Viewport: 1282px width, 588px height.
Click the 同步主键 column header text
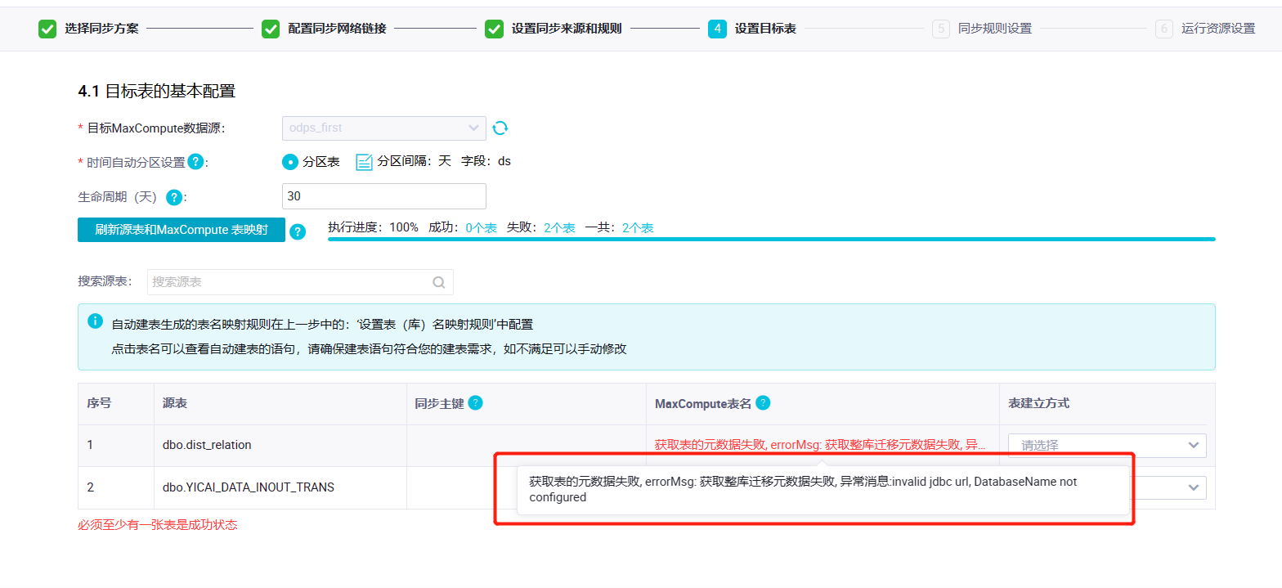439,403
